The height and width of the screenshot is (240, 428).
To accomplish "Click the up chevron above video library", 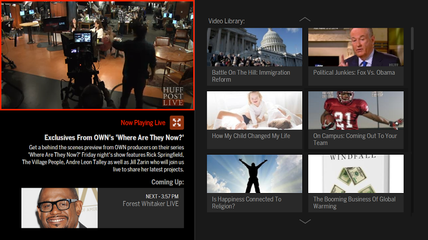I will click(x=304, y=19).
